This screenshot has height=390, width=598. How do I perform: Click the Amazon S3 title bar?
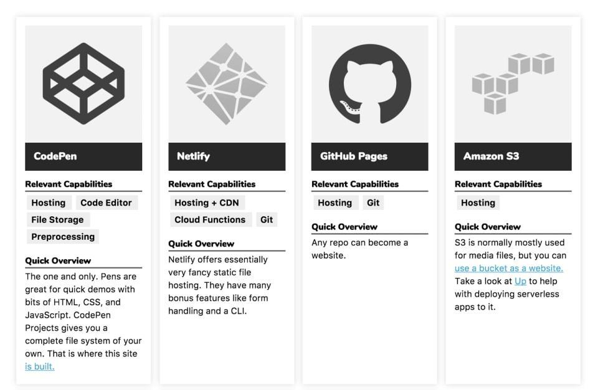[491, 156]
